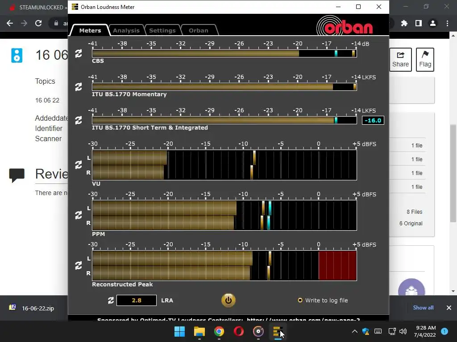Image resolution: width=457 pixels, height=342 pixels.
Task: Open the Orban tab
Action: (199, 30)
